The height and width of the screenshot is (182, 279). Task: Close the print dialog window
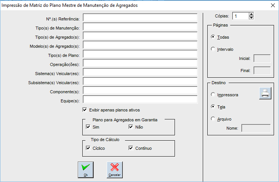click(273, 5)
